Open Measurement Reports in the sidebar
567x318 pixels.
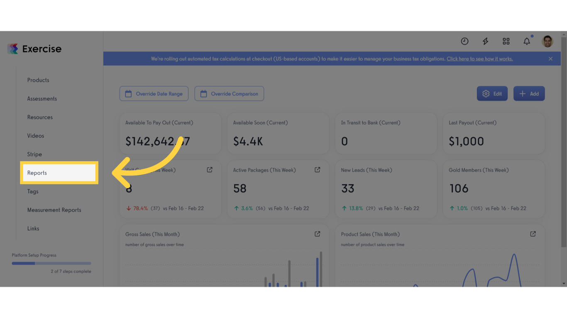(54, 210)
